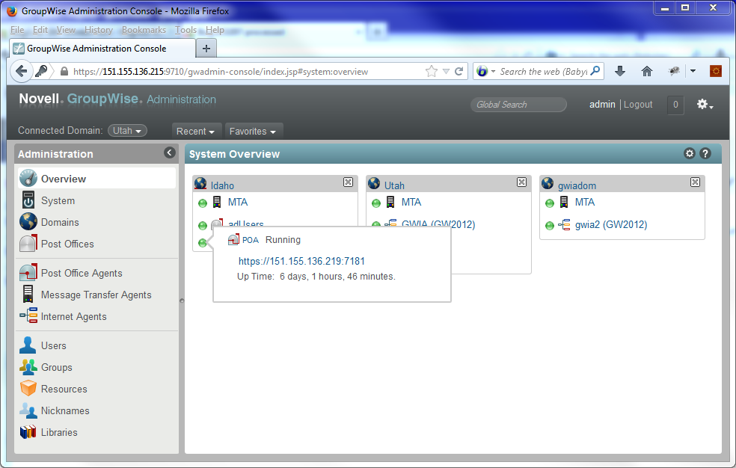Click the admin user link
Image resolution: width=736 pixels, height=468 pixels.
click(x=602, y=104)
